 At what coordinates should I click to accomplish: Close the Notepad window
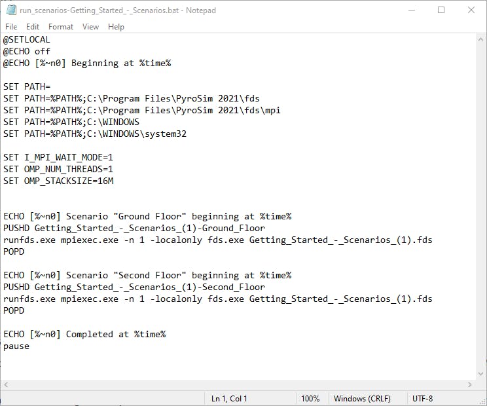click(471, 10)
